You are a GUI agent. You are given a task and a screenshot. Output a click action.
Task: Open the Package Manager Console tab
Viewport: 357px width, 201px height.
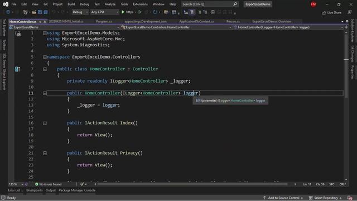77,190
